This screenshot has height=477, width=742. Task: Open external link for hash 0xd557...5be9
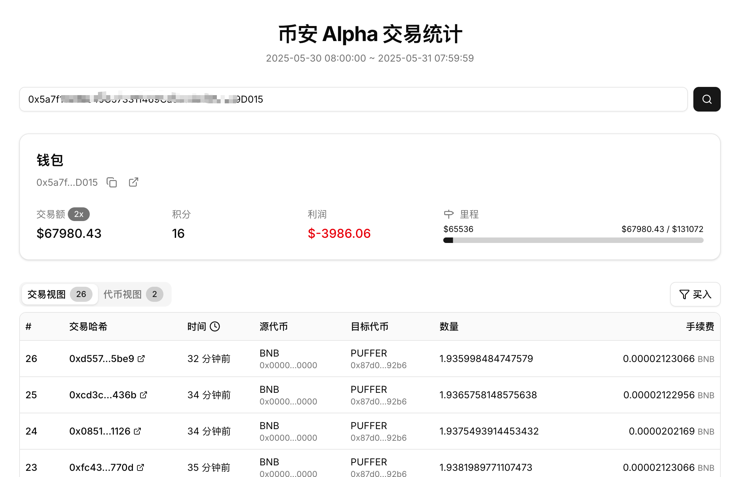click(141, 359)
